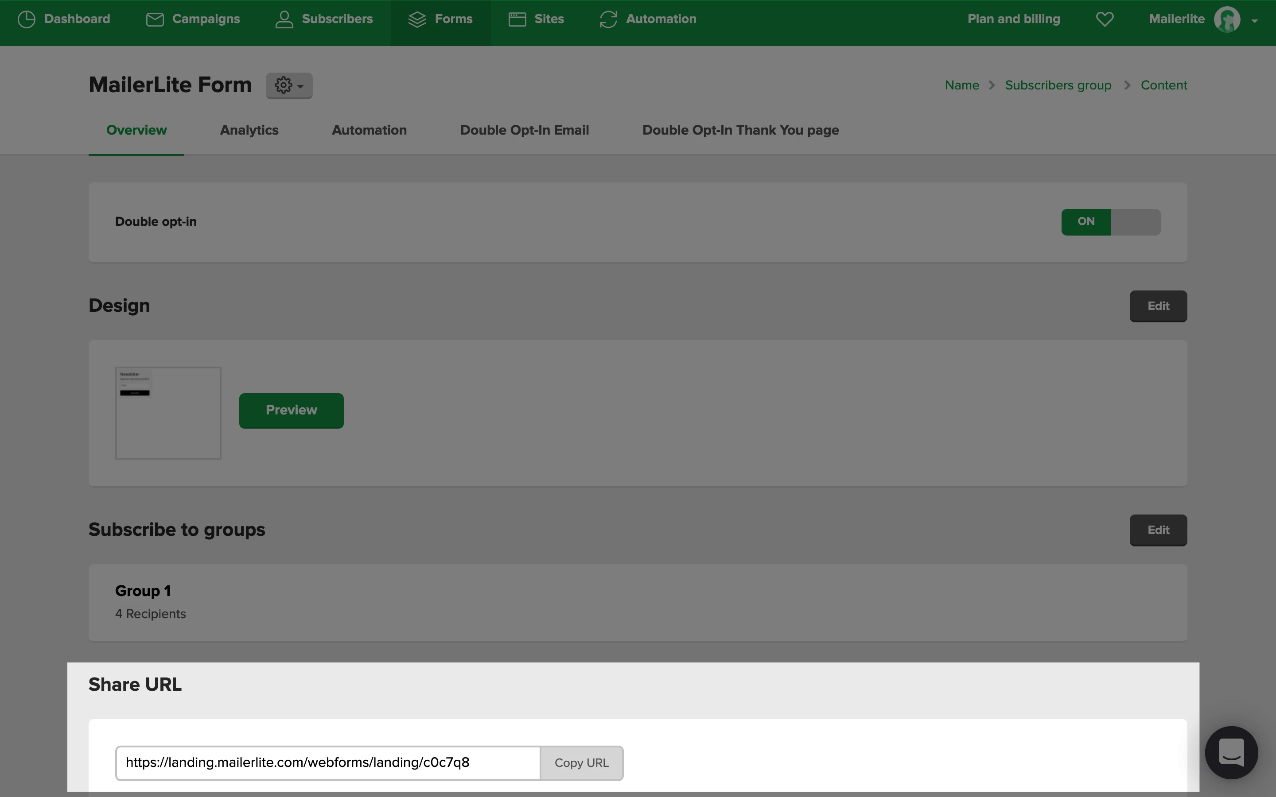Click the Mailerlite profile avatar
The width and height of the screenshot is (1276, 797).
tap(1227, 20)
